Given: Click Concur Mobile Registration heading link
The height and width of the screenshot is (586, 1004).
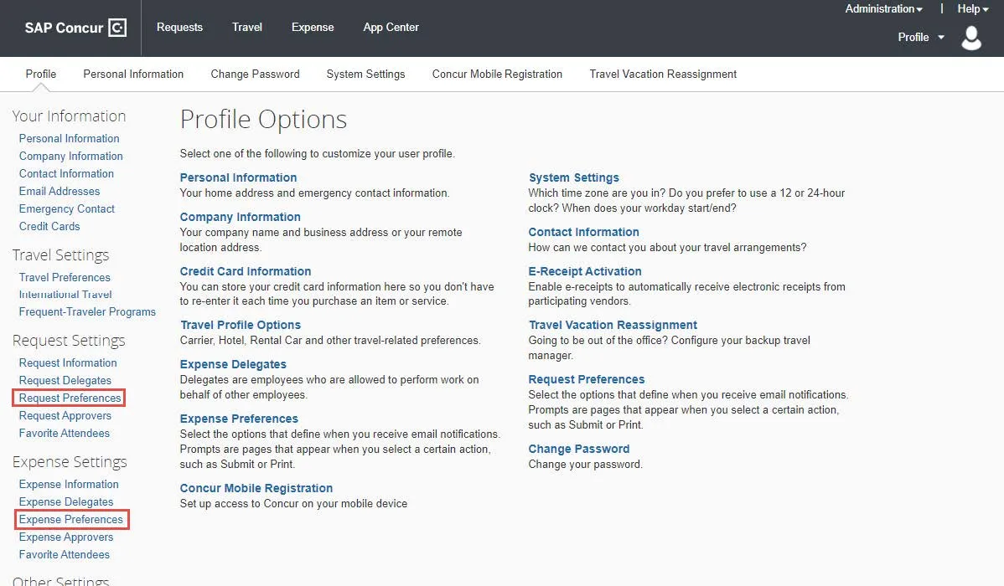Looking at the screenshot, I should click(256, 489).
